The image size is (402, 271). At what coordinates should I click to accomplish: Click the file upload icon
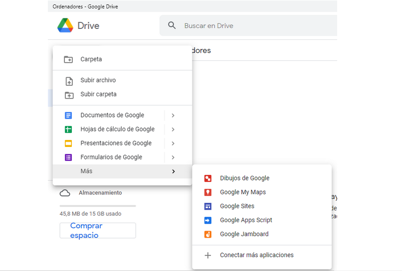pos(69,81)
